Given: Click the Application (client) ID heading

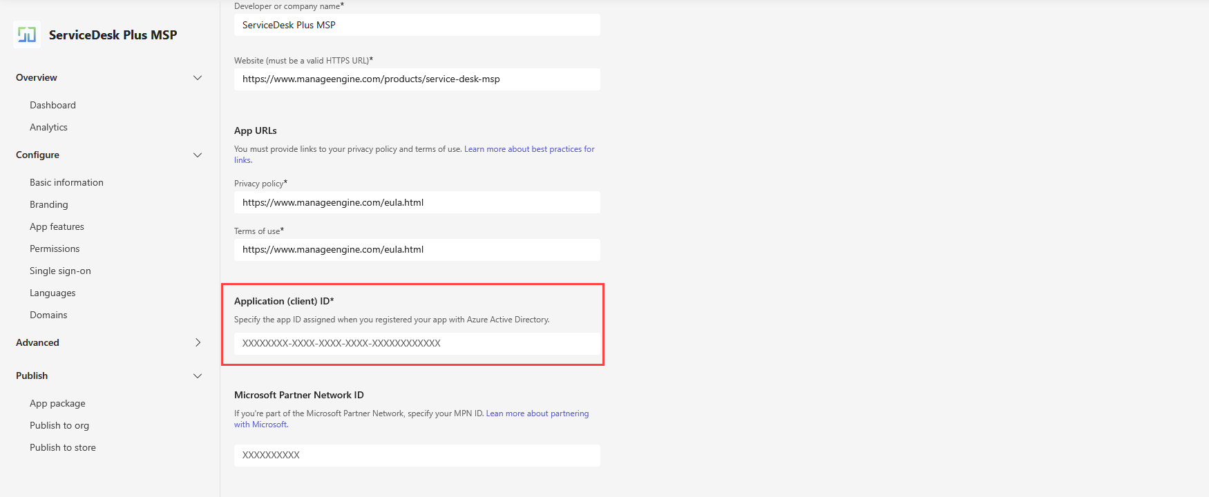Looking at the screenshot, I should [x=284, y=301].
